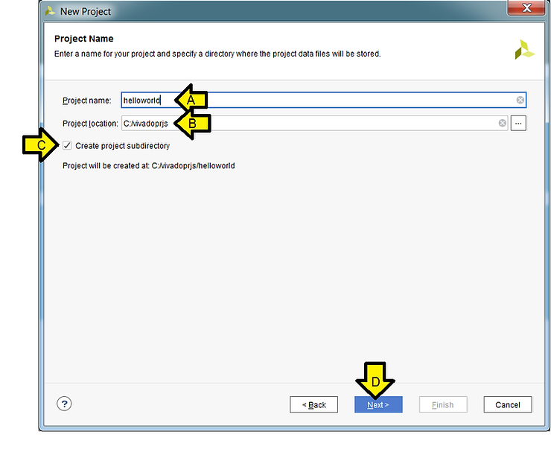The height and width of the screenshot is (452, 551).
Task: Click the yellow arrow labeled C
Action: (40, 146)
